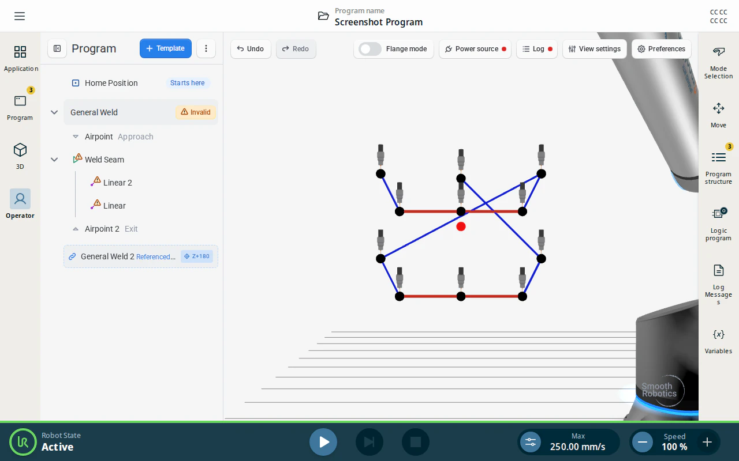Open the Variables panel
The height and width of the screenshot is (461, 739).
(x=718, y=341)
